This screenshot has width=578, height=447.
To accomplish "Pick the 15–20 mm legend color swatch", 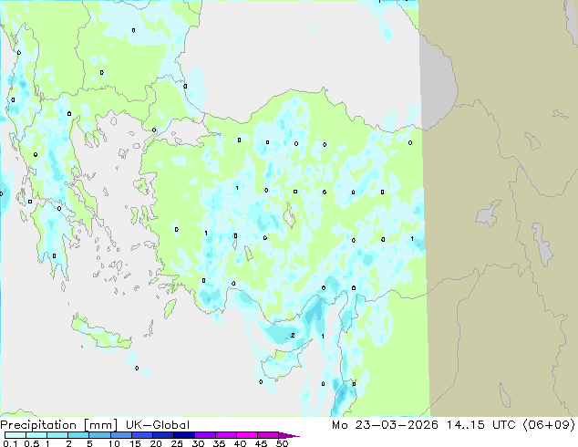I will [x=141, y=435].
